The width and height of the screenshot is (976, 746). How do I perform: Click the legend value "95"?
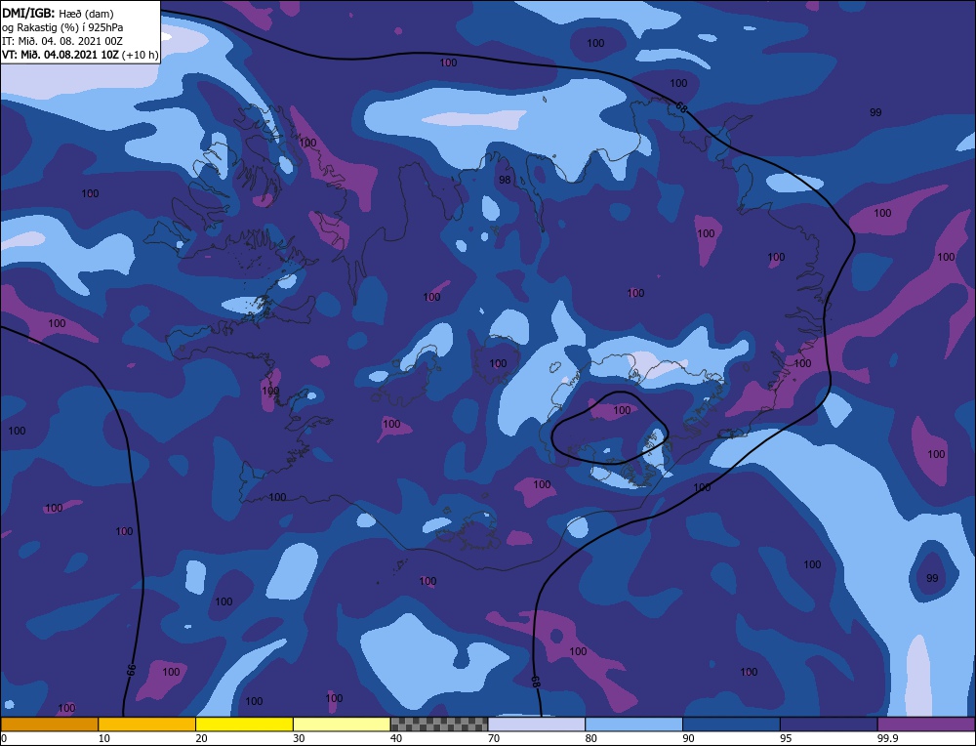coord(786,738)
